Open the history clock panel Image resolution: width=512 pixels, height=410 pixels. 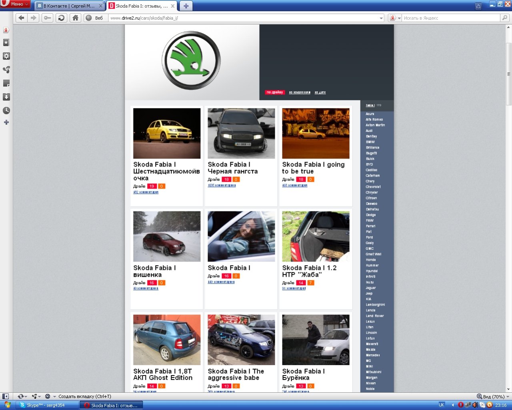6,111
